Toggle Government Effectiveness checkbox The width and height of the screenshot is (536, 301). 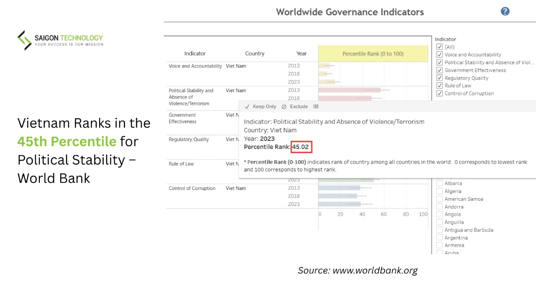[x=439, y=70]
